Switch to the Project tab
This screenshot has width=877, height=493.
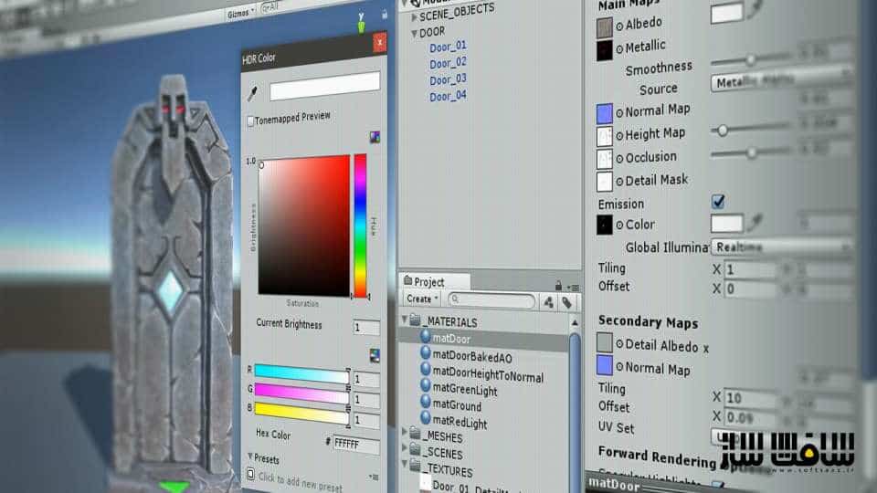[x=435, y=281]
